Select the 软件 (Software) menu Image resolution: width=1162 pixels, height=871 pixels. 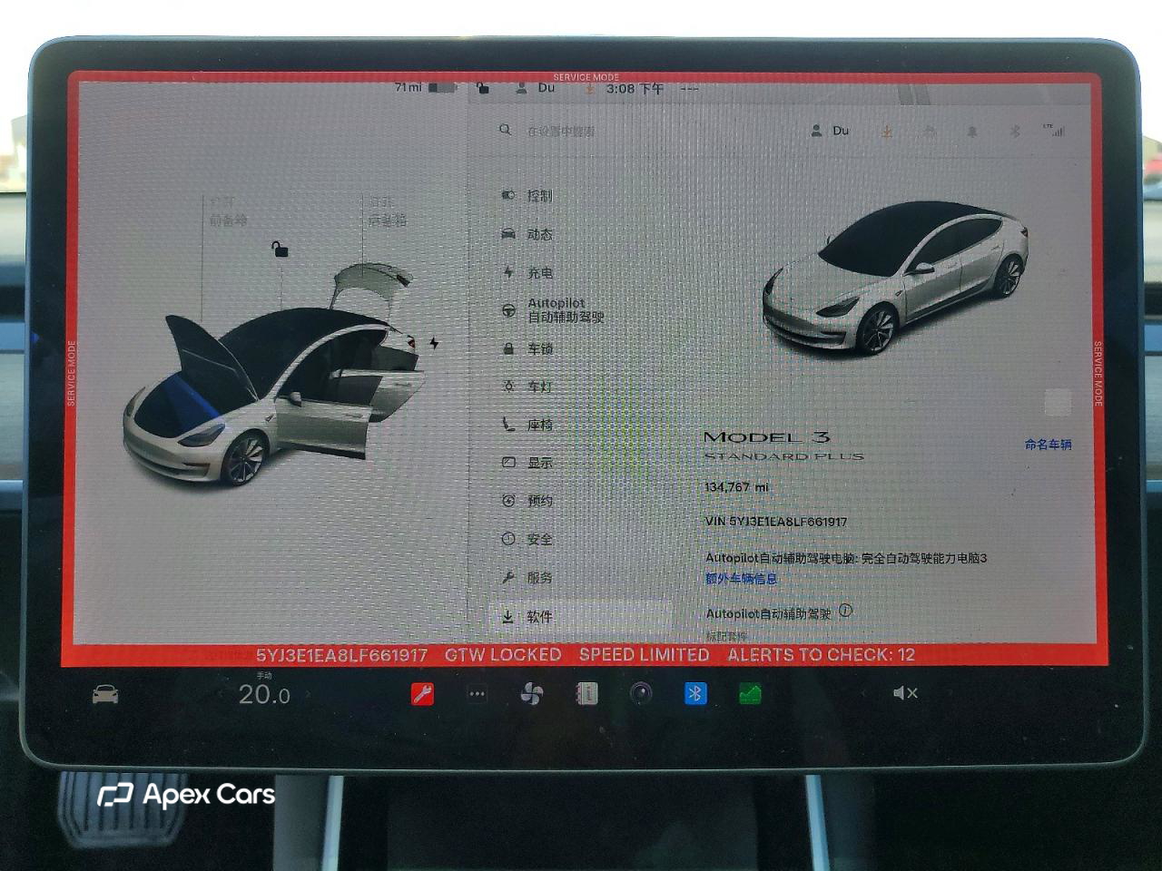581,616
